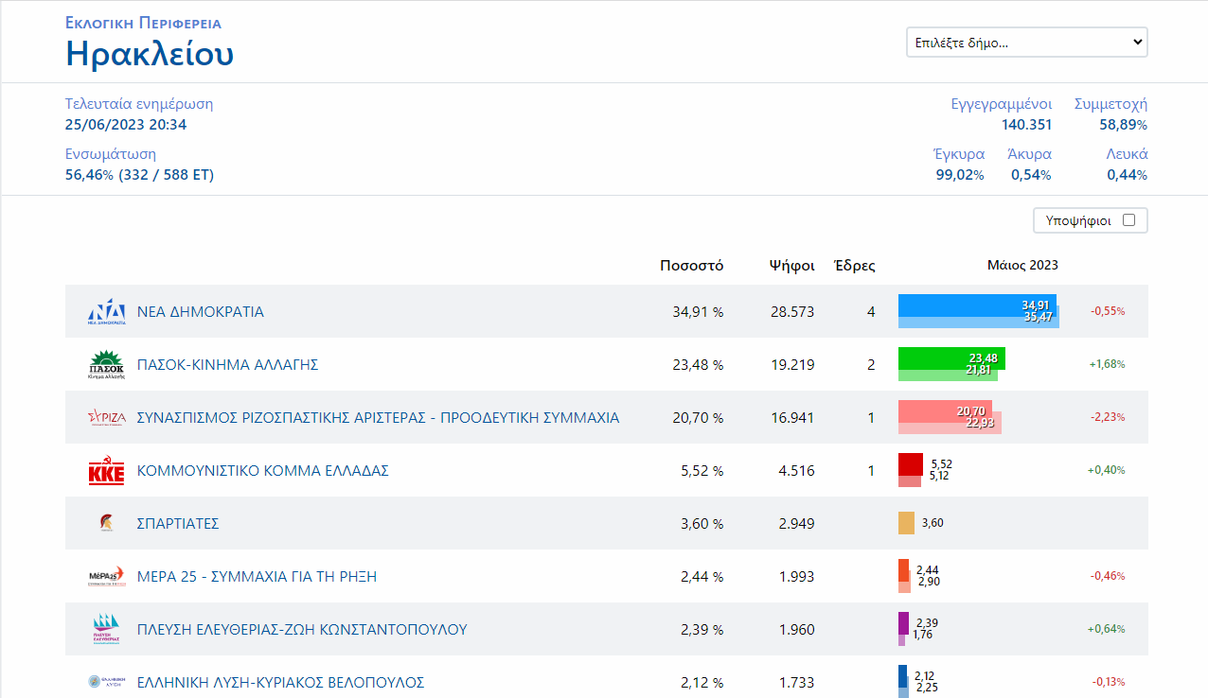Click the Συμμετοχή label
Screen dimensions: 1208x698
tap(1111, 104)
